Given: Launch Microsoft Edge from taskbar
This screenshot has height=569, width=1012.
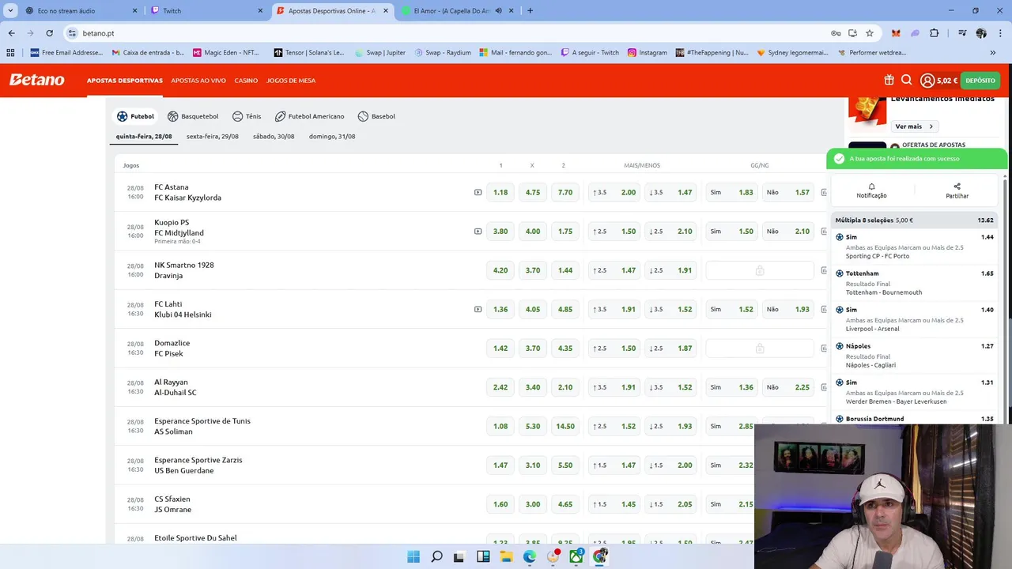Looking at the screenshot, I should click(530, 556).
